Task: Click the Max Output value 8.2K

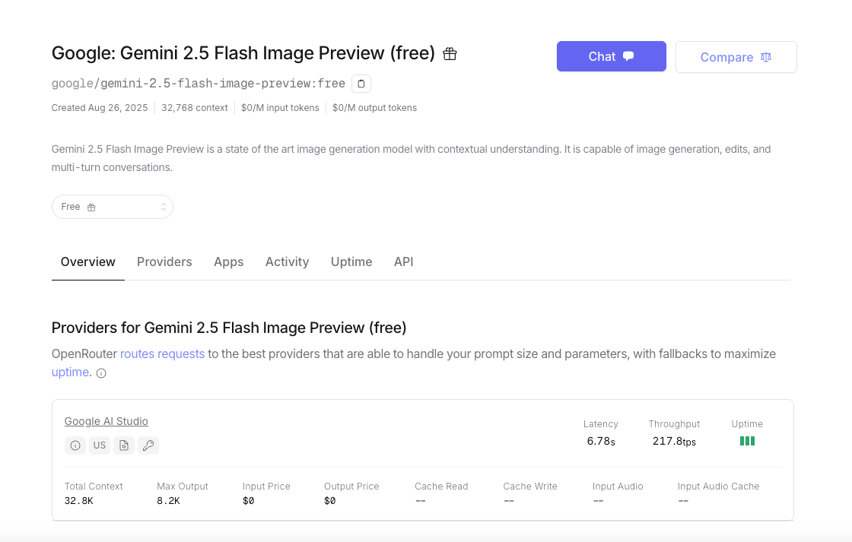Action: (x=168, y=501)
